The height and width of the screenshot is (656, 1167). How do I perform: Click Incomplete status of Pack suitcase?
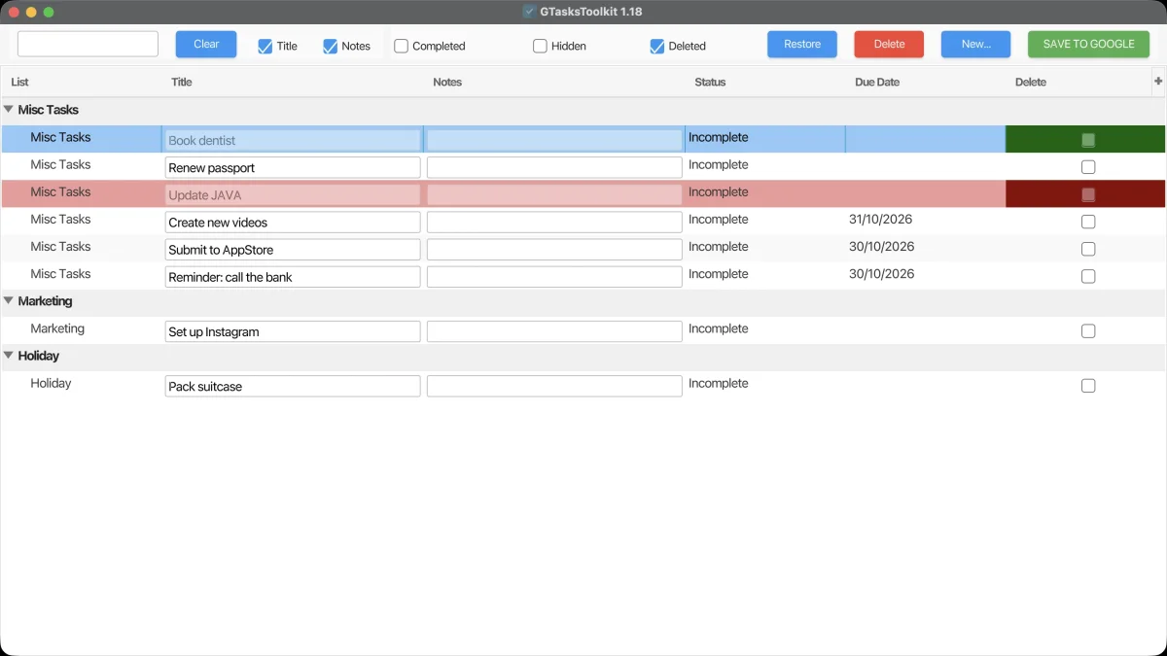click(x=719, y=384)
